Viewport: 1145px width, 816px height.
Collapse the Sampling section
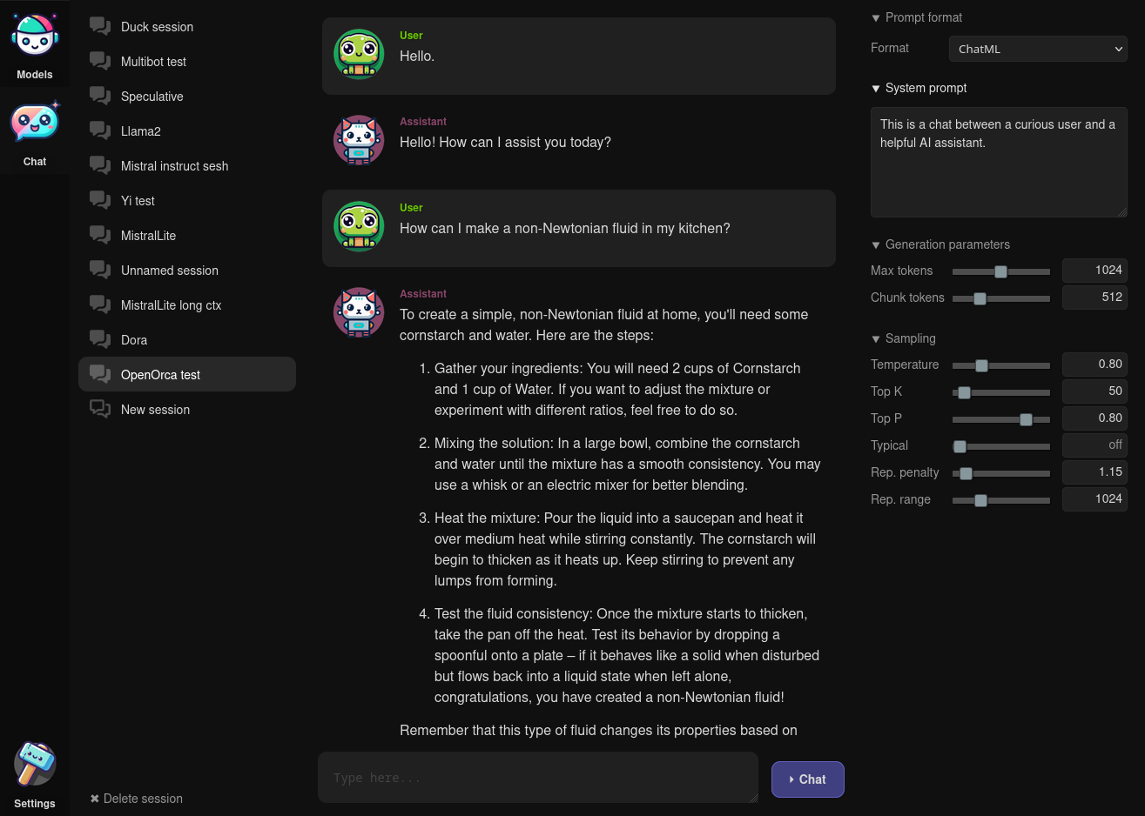coord(876,339)
